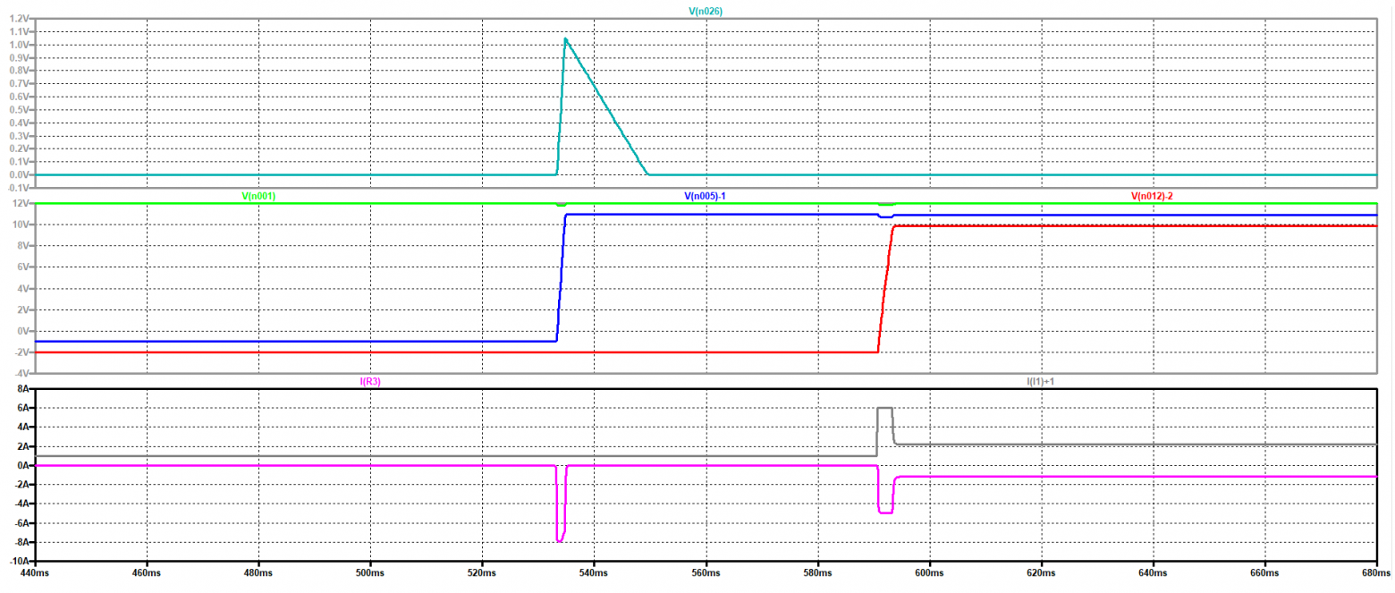
Task: Select the blue V(n005)-1 trace label
Action: click(x=705, y=195)
